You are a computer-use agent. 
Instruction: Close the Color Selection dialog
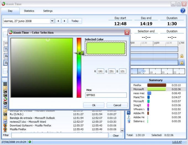point(127,32)
